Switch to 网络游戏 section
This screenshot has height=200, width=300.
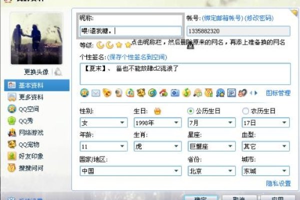36,132
